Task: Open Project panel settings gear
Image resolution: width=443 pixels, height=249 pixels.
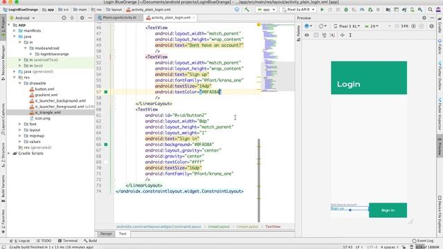Action: tap(82, 18)
